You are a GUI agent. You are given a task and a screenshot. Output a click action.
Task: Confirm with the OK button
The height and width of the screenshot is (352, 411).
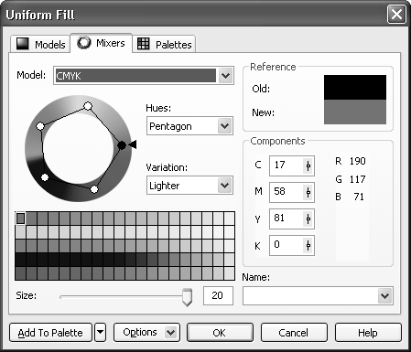pos(220,333)
